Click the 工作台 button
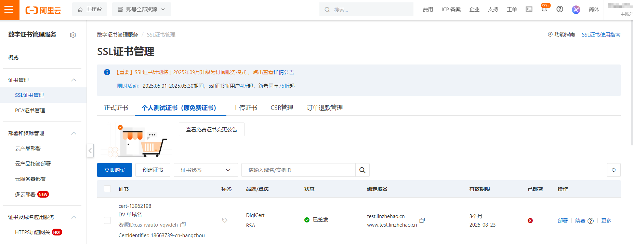The height and width of the screenshot is (244, 633). point(90,9)
